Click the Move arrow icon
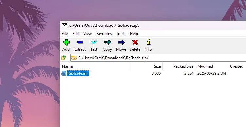This screenshot has height=127, width=246. [121, 42]
